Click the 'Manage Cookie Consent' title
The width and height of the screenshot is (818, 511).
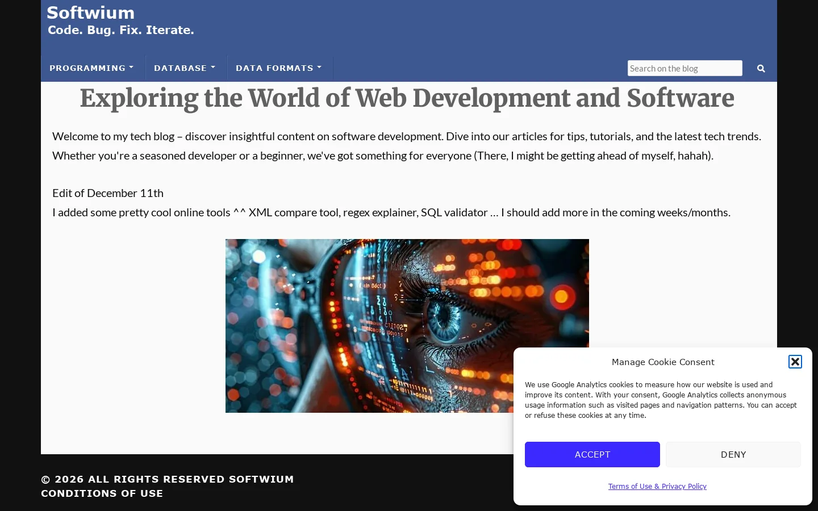(663, 362)
